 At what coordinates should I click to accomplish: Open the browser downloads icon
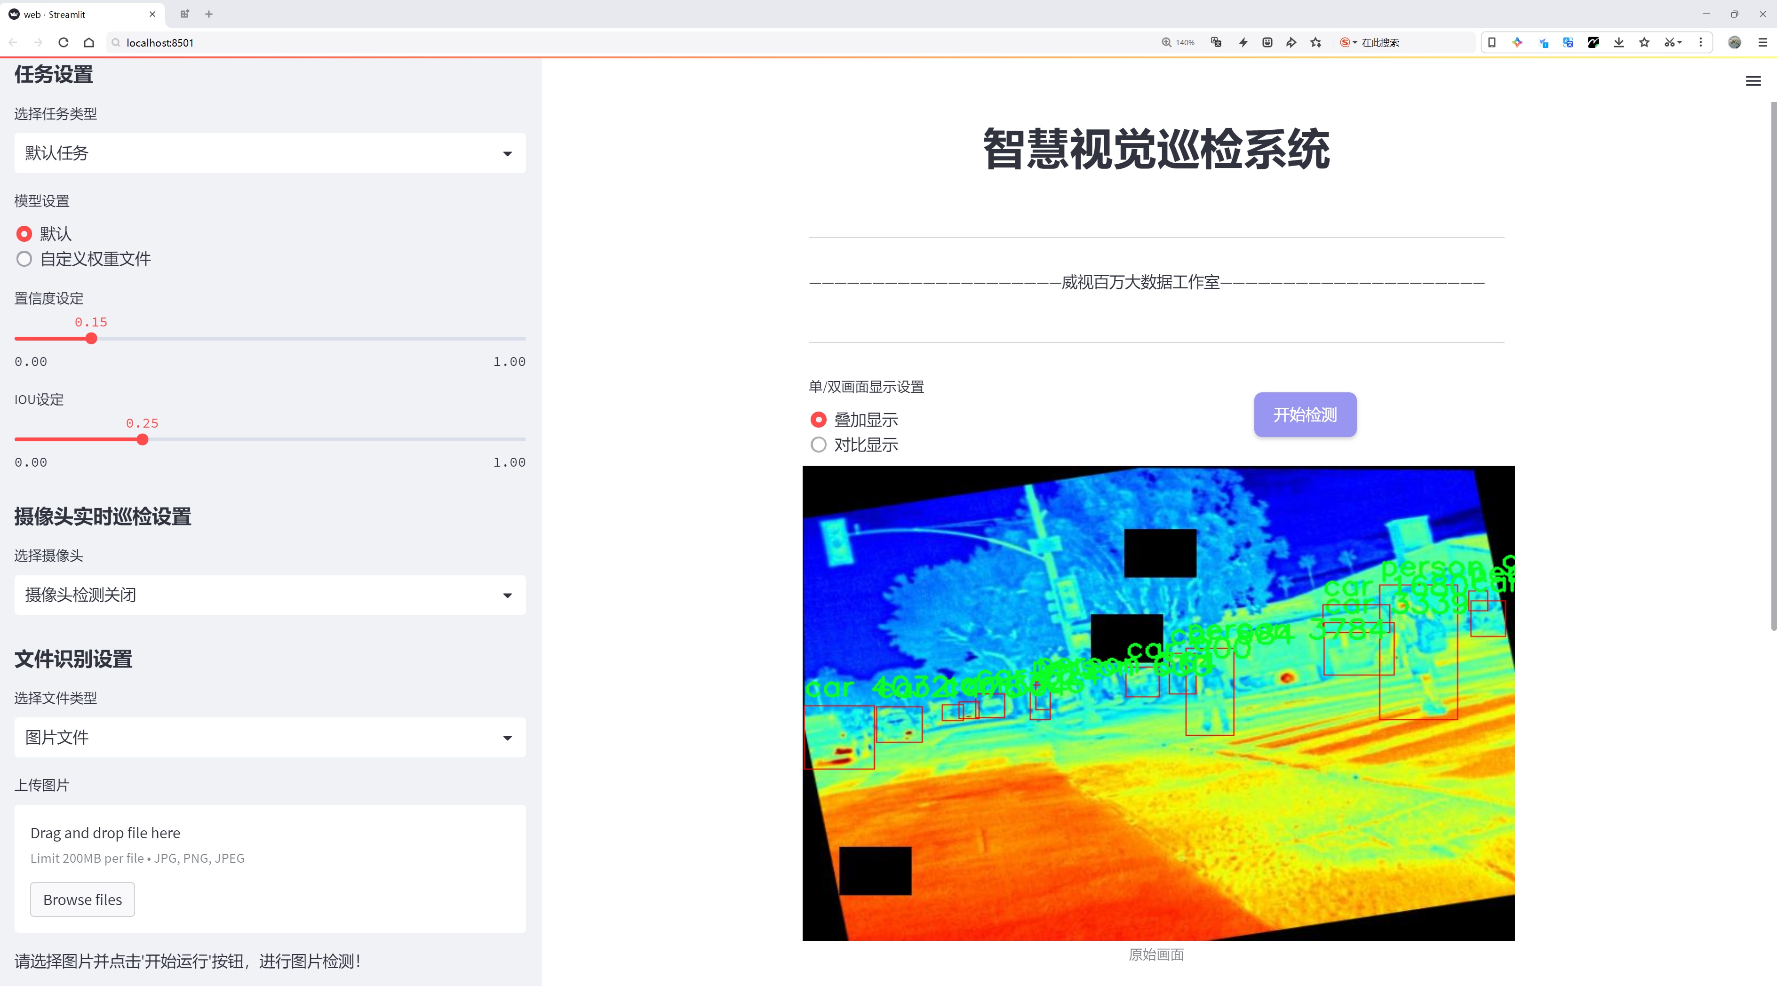[1618, 43]
